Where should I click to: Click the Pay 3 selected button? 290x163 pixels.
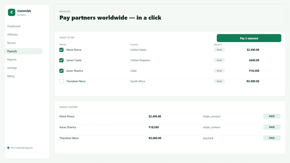coord(249,38)
